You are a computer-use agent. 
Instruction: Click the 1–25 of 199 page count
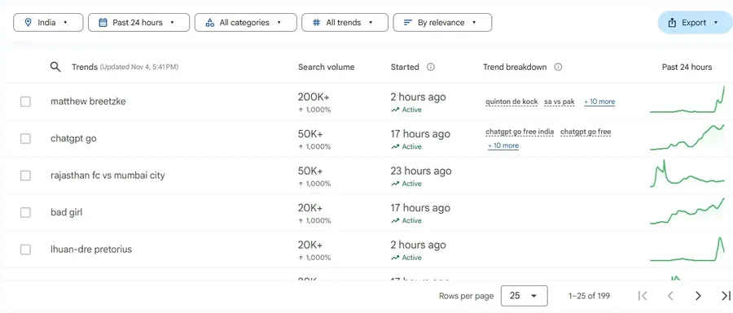click(589, 296)
